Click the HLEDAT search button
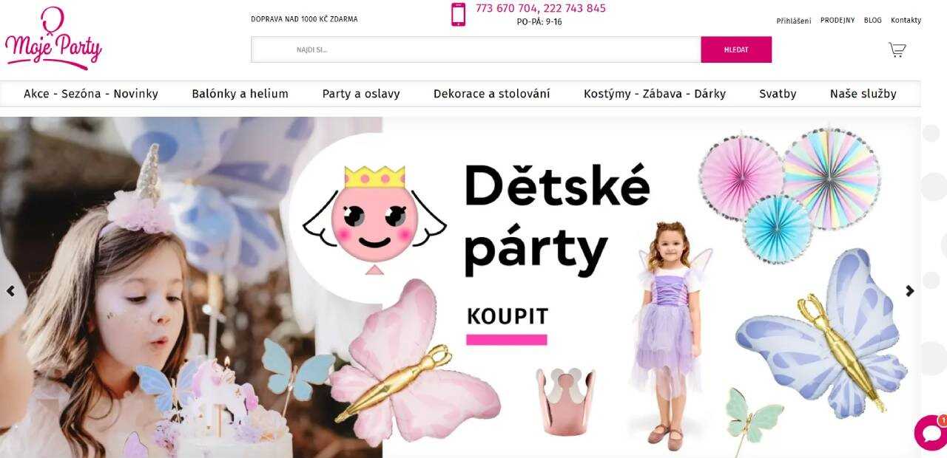This screenshot has height=458, width=947. [736, 49]
